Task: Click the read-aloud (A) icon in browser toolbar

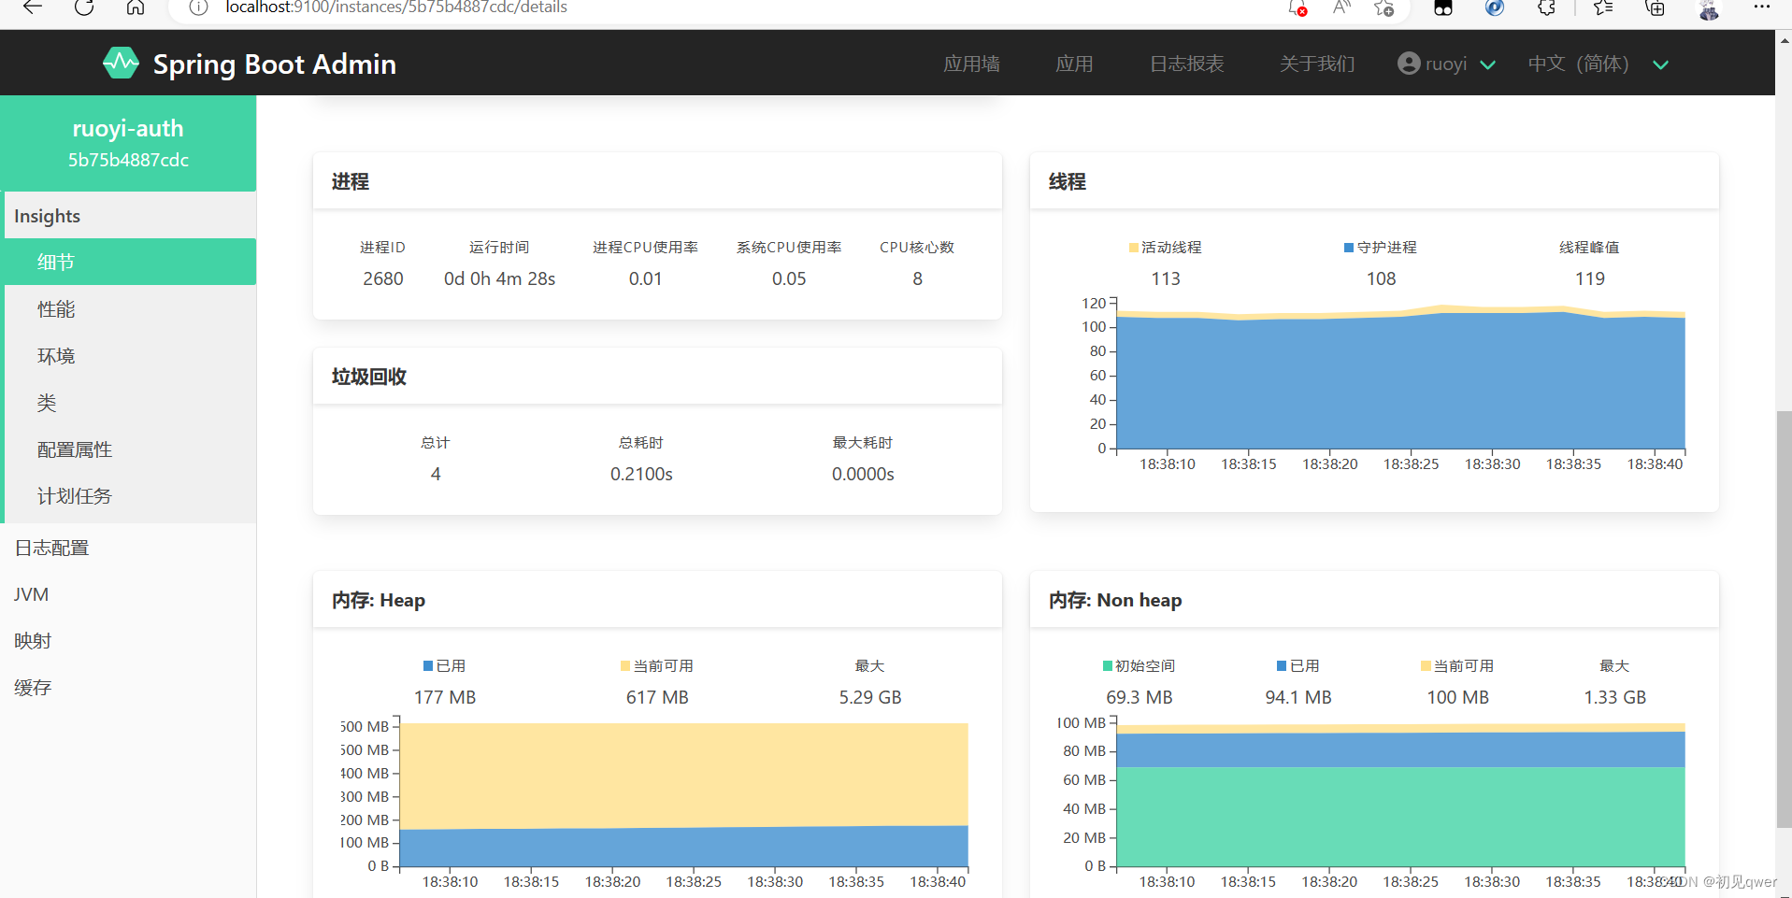Action: [x=1340, y=9]
